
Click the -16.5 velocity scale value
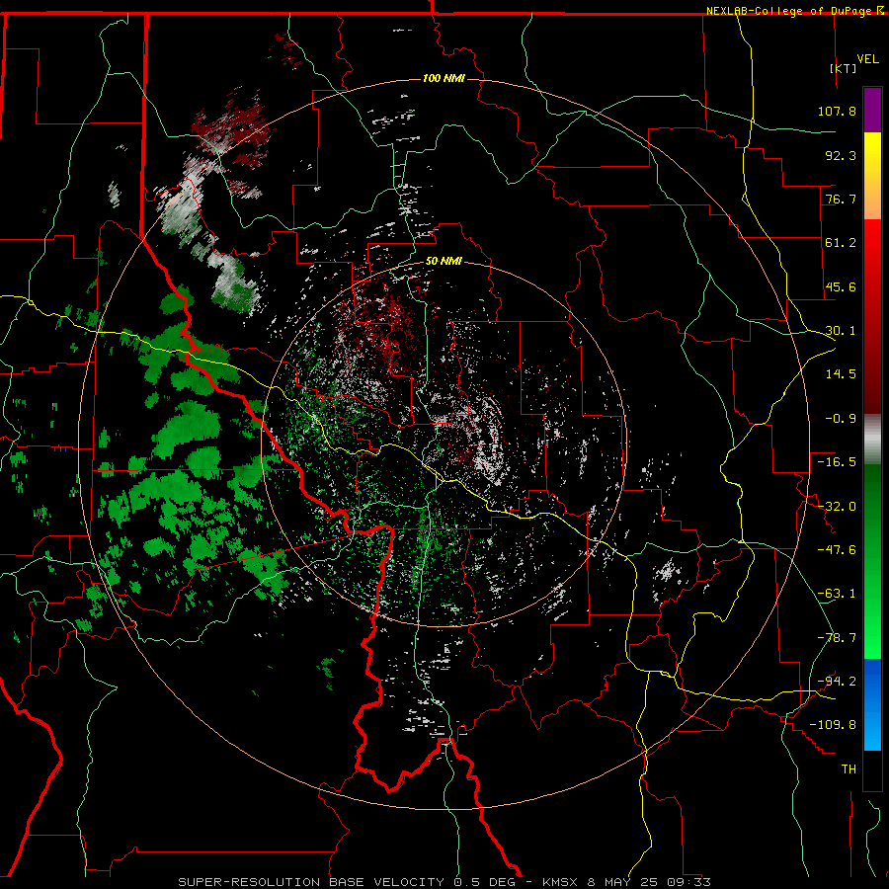(837, 462)
